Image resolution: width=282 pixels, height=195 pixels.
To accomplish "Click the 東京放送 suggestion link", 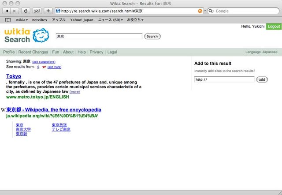I will coord(59,125).
